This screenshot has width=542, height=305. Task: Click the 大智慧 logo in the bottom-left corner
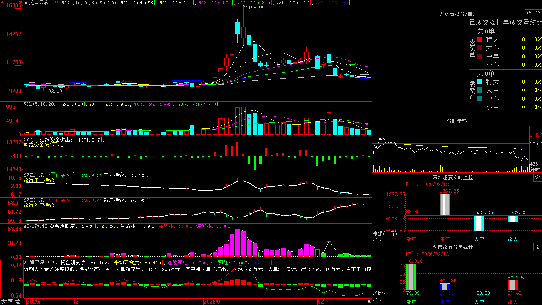coord(11,301)
